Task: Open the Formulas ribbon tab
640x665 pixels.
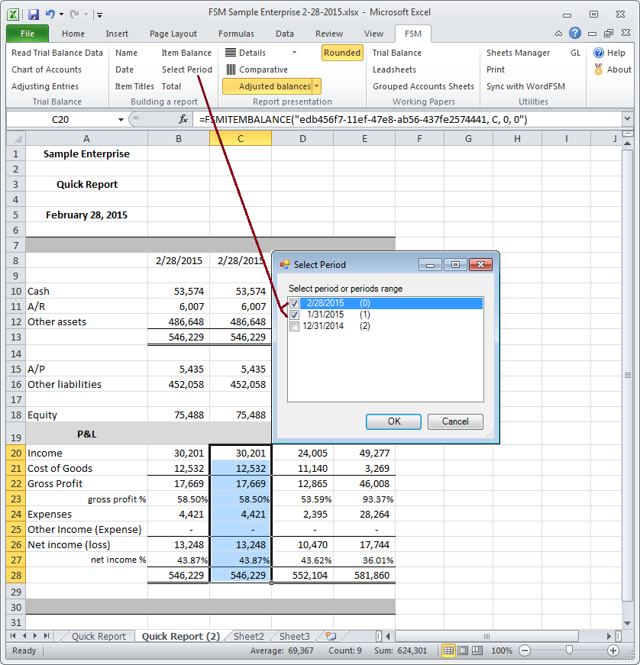Action: coord(236,34)
